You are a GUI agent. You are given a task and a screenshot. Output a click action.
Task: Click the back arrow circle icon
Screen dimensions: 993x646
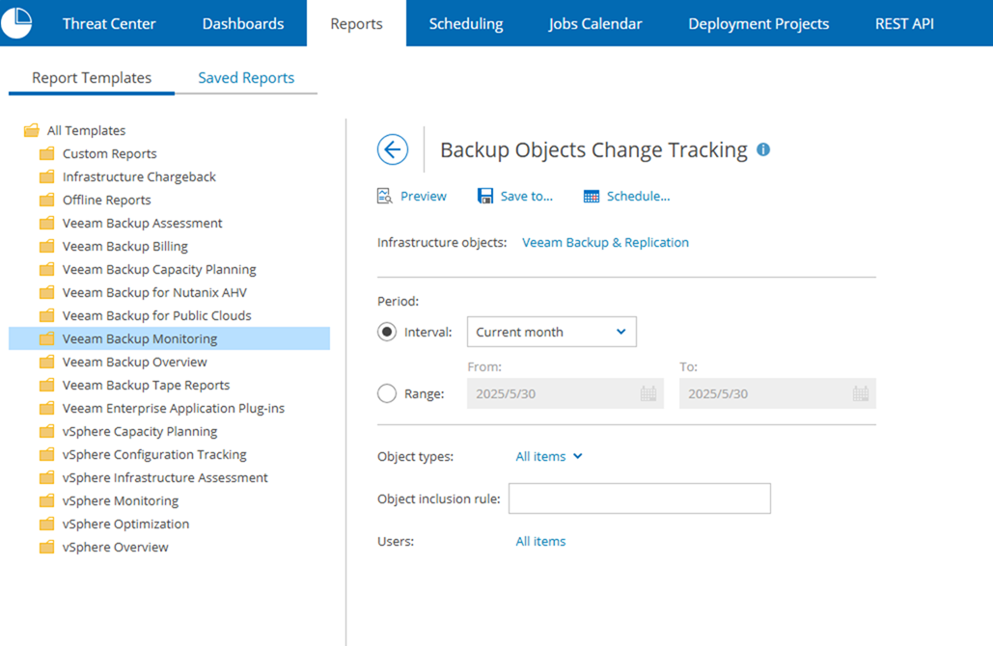tap(392, 149)
